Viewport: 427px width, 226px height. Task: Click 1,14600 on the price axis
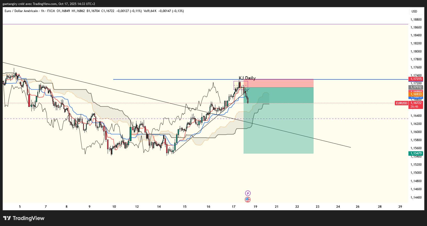click(416, 189)
